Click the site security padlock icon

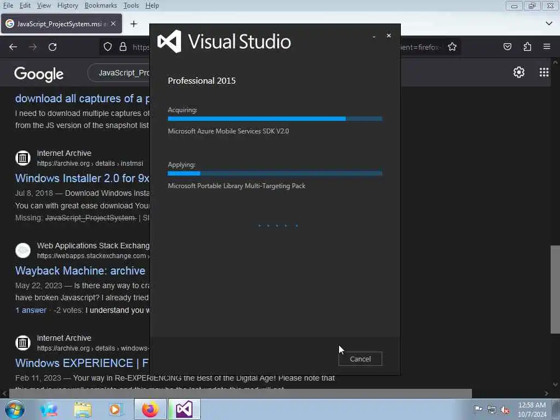coord(123,47)
